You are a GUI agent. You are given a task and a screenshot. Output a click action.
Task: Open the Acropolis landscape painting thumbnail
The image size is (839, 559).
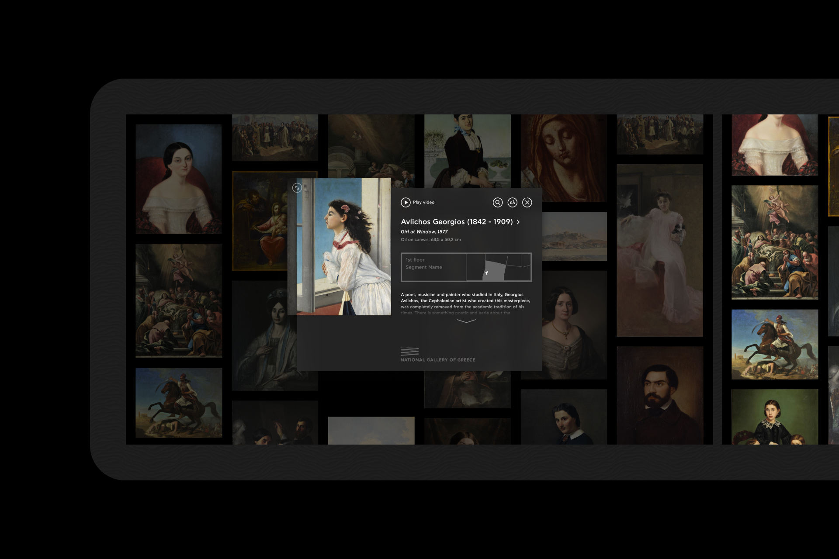click(574, 236)
